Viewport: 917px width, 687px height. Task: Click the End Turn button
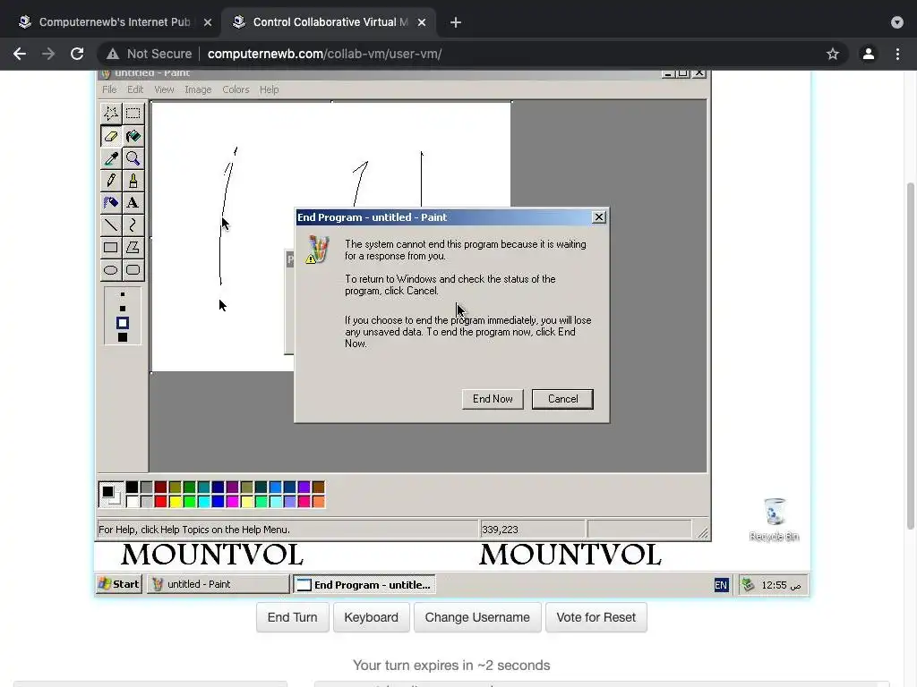tap(293, 617)
